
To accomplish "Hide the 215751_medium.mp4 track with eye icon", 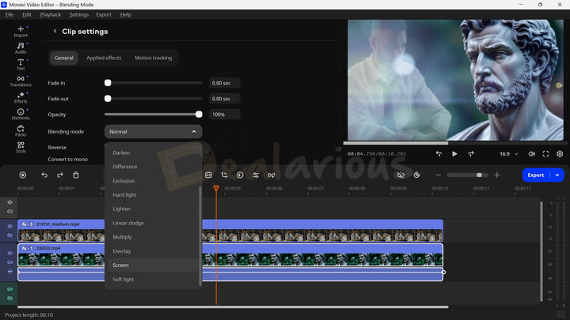I will click(x=10, y=226).
